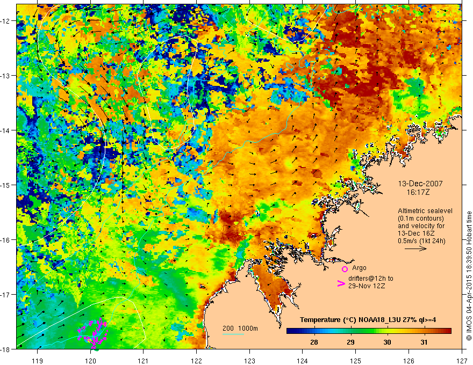Click the magenta drifter arrowhead symbol
The width and height of the screenshot is (473, 365).
pos(341,283)
